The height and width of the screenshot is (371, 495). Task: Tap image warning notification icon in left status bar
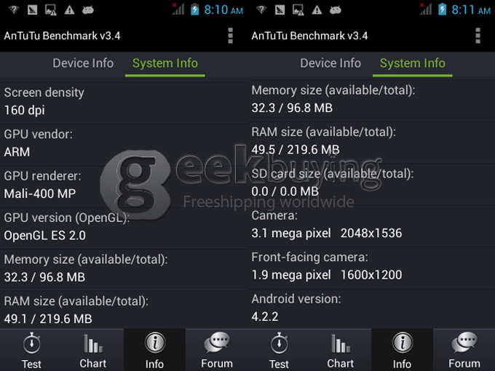(x=50, y=9)
